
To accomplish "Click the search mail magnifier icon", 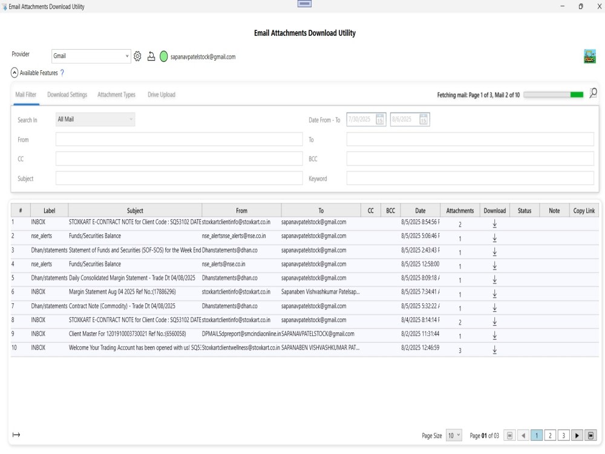I will 593,93.
